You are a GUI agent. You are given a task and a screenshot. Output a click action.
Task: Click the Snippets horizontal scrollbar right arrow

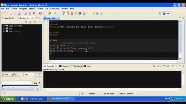pos(37,89)
